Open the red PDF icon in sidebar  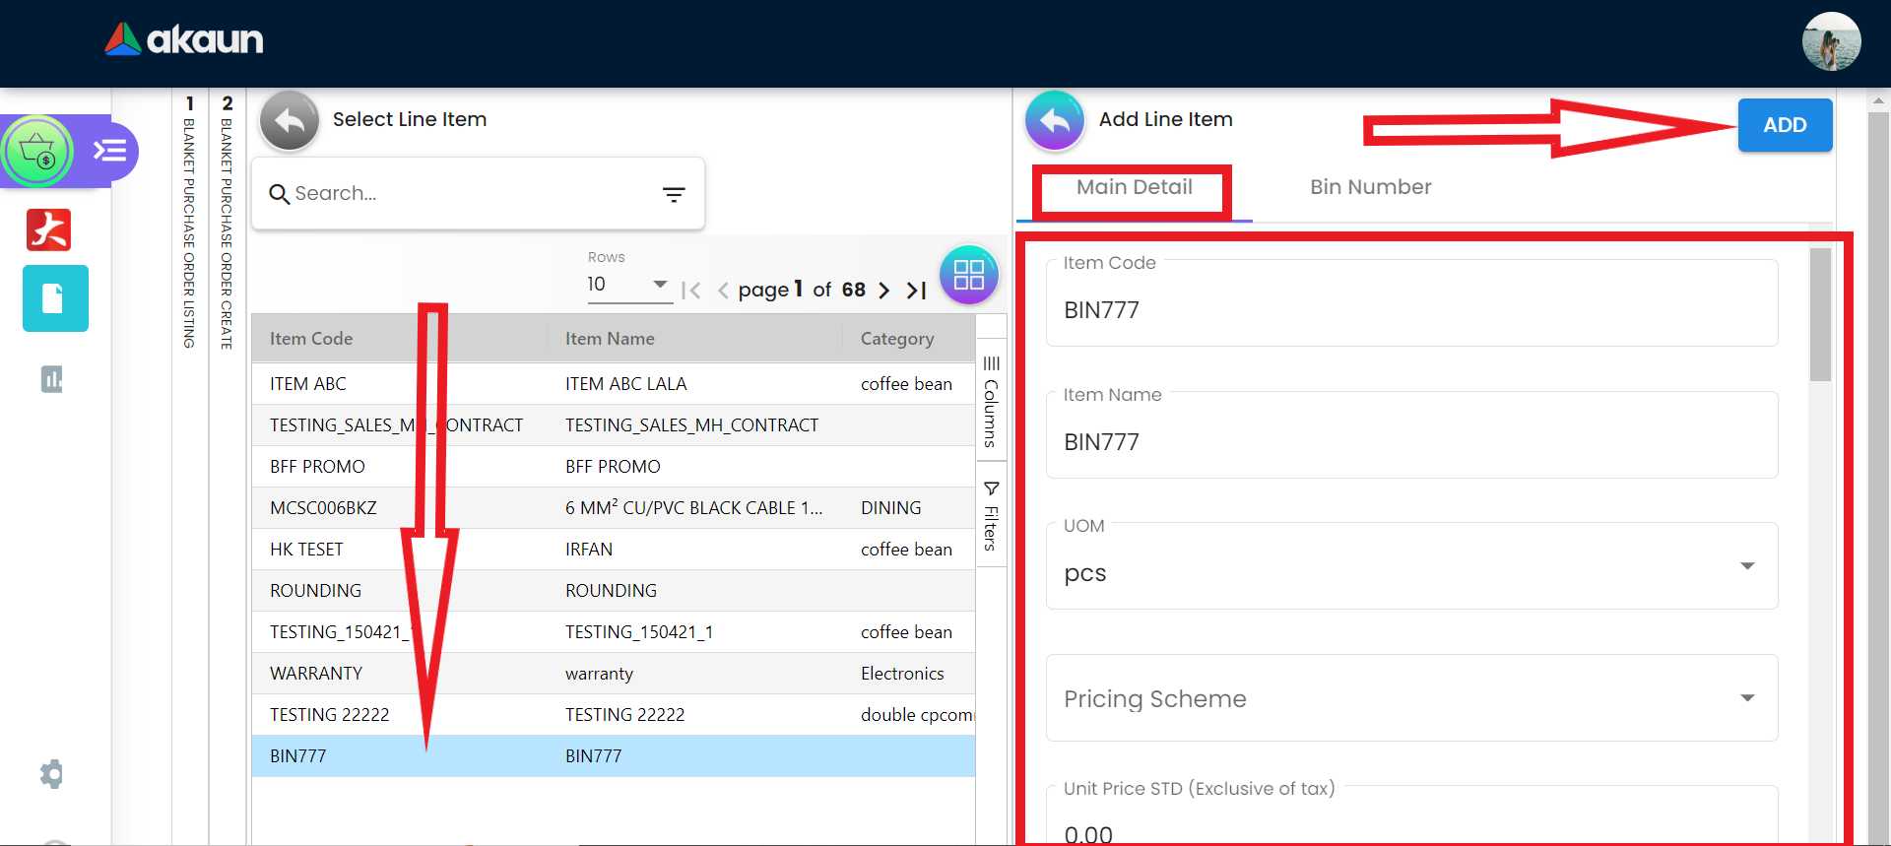click(49, 229)
